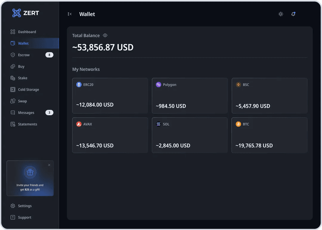Hide the total balance with eye icon
Screen dimensions: 322x230
105,35
